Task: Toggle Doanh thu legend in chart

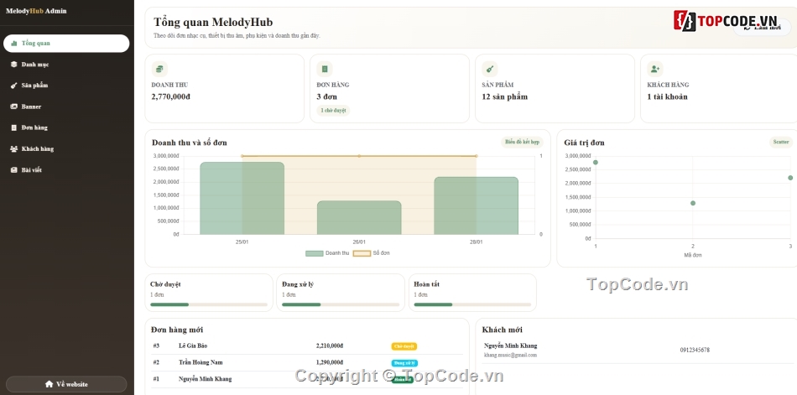Action: (x=327, y=253)
